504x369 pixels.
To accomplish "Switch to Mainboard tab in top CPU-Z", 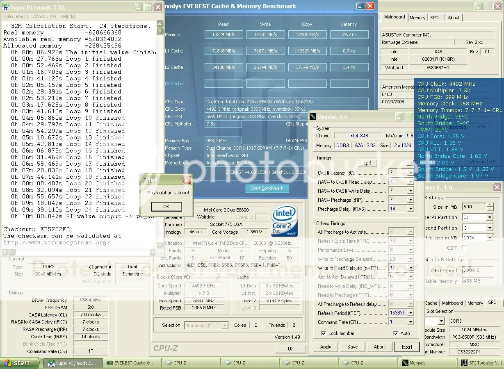I will (x=395, y=17).
